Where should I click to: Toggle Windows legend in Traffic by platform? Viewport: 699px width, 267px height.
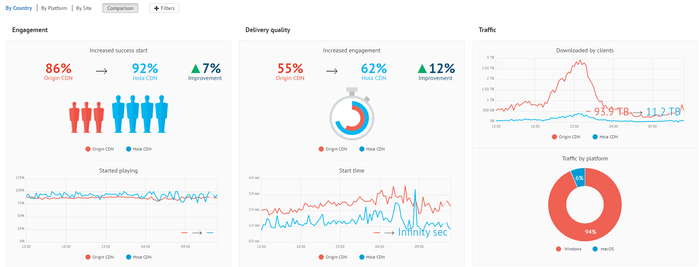click(x=569, y=249)
